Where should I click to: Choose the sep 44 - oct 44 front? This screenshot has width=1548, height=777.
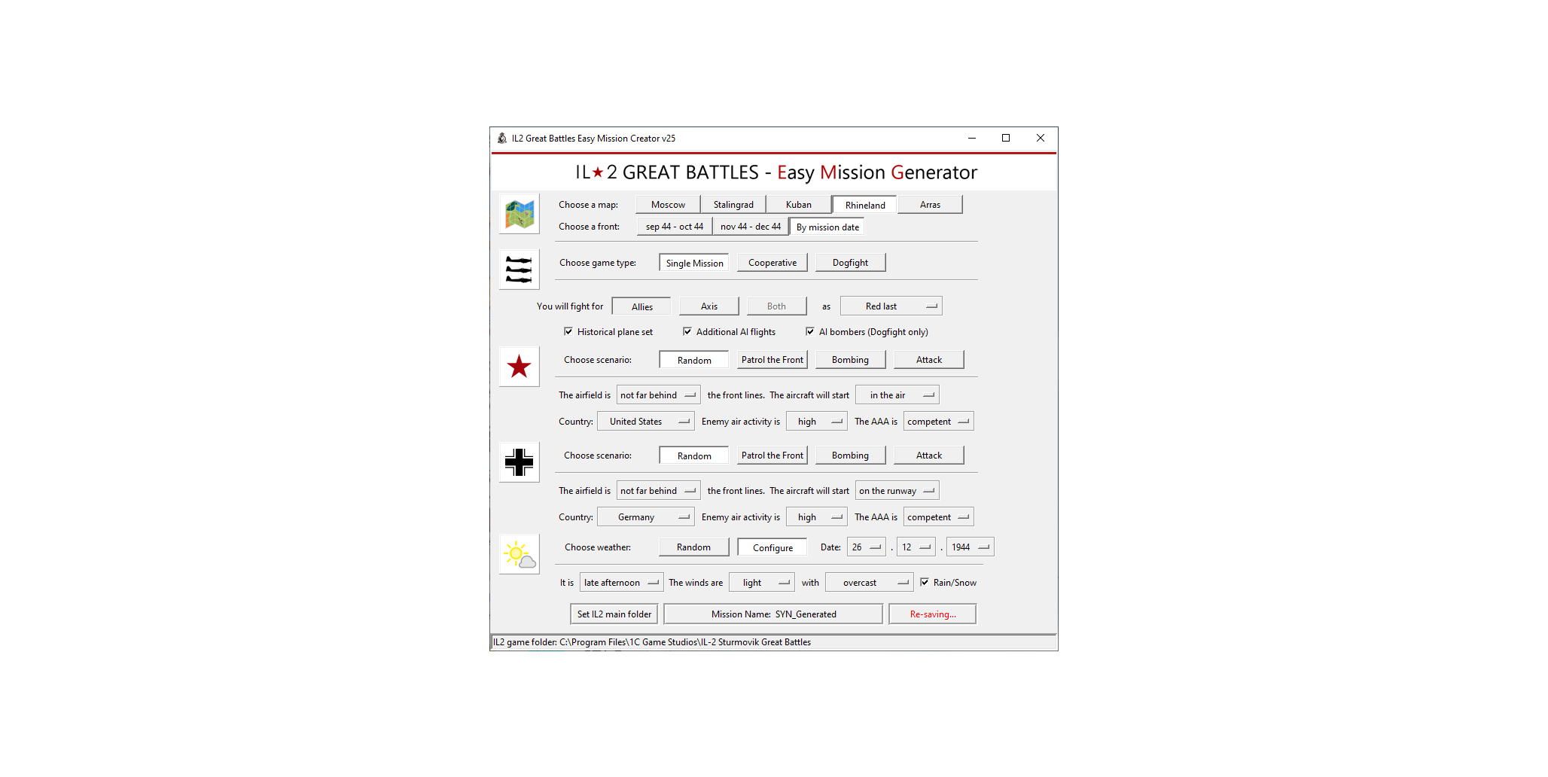pyautogui.click(x=675, y=227)
